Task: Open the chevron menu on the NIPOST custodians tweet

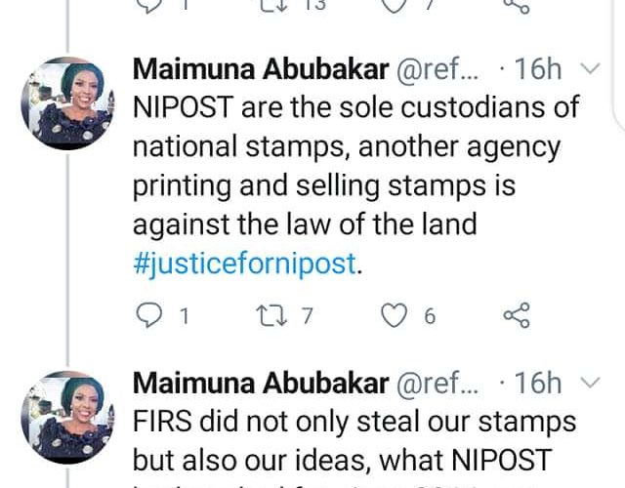Action: (589, 70)
